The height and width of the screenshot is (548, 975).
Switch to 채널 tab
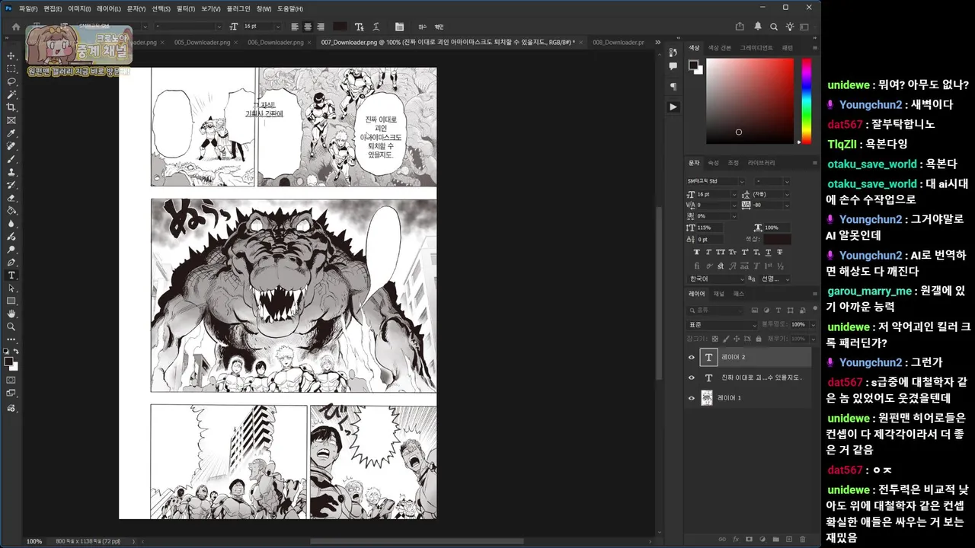click(x=719, y=294)
